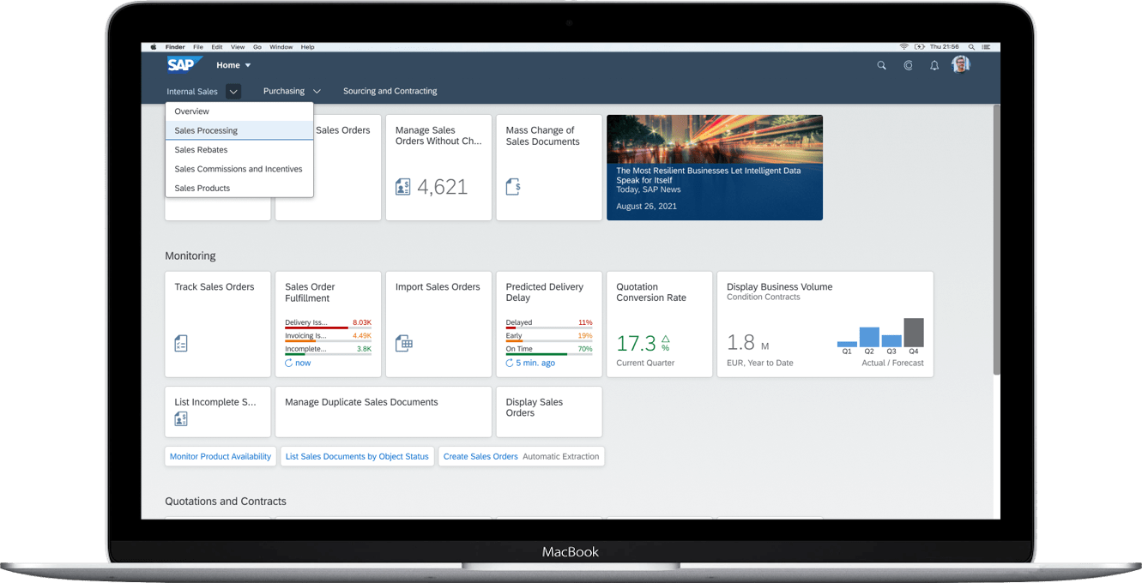Screen dimensions: 1142x583
Task: Open List Sales Documents by Object Status
Action: pos(357,456)
